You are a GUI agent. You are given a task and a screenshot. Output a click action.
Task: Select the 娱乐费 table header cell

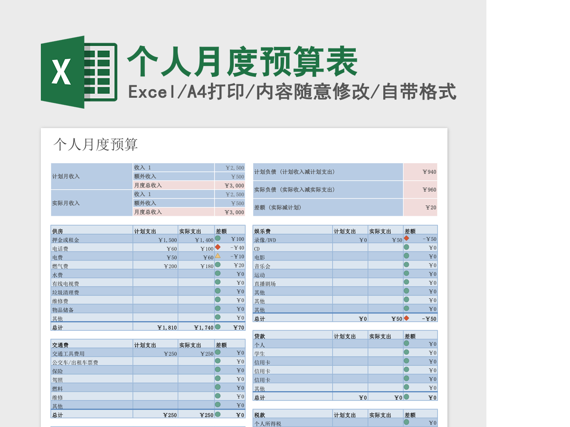[293, 230]
